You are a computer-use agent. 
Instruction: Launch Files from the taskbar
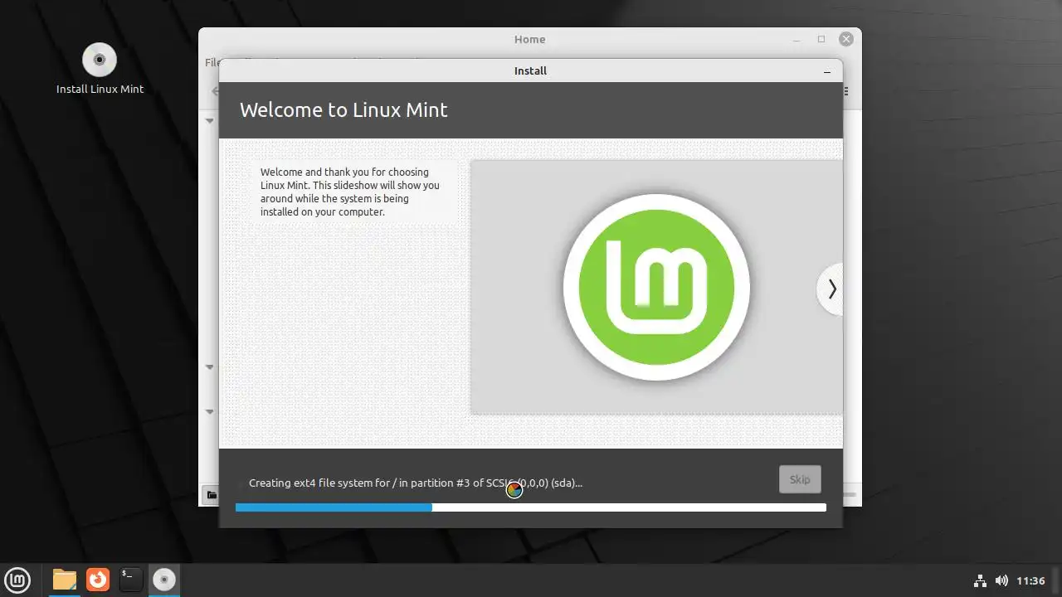(x=65, y=579)
